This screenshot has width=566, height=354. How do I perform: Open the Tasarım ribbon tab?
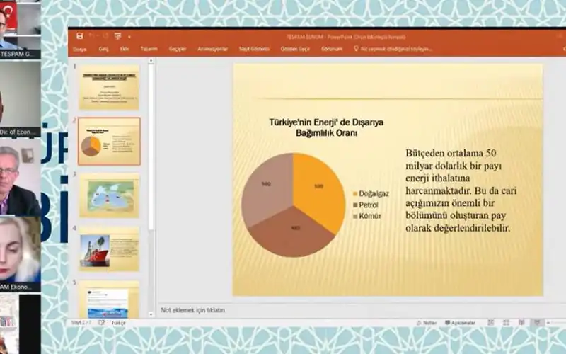[149, 49]
